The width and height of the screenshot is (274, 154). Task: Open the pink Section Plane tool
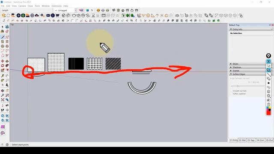(3, 127)
